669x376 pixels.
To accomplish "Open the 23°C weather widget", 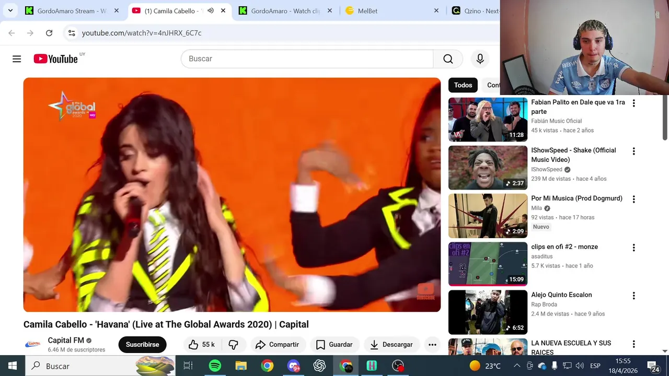I will point(486,366).
